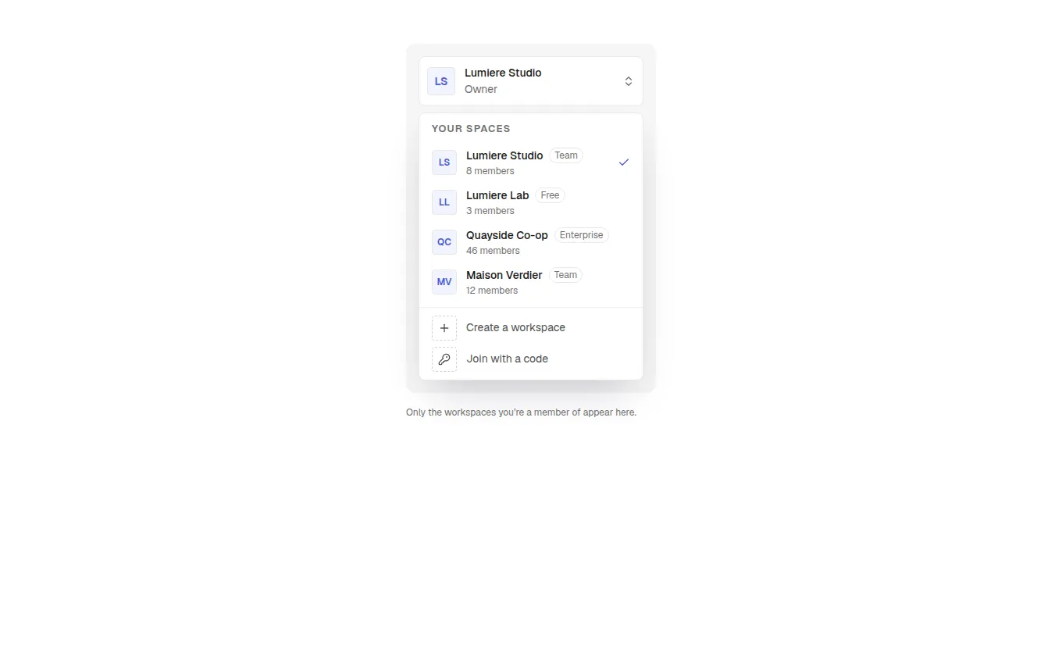Click the Team badge next to Lumiere Studio

point(566,155)
